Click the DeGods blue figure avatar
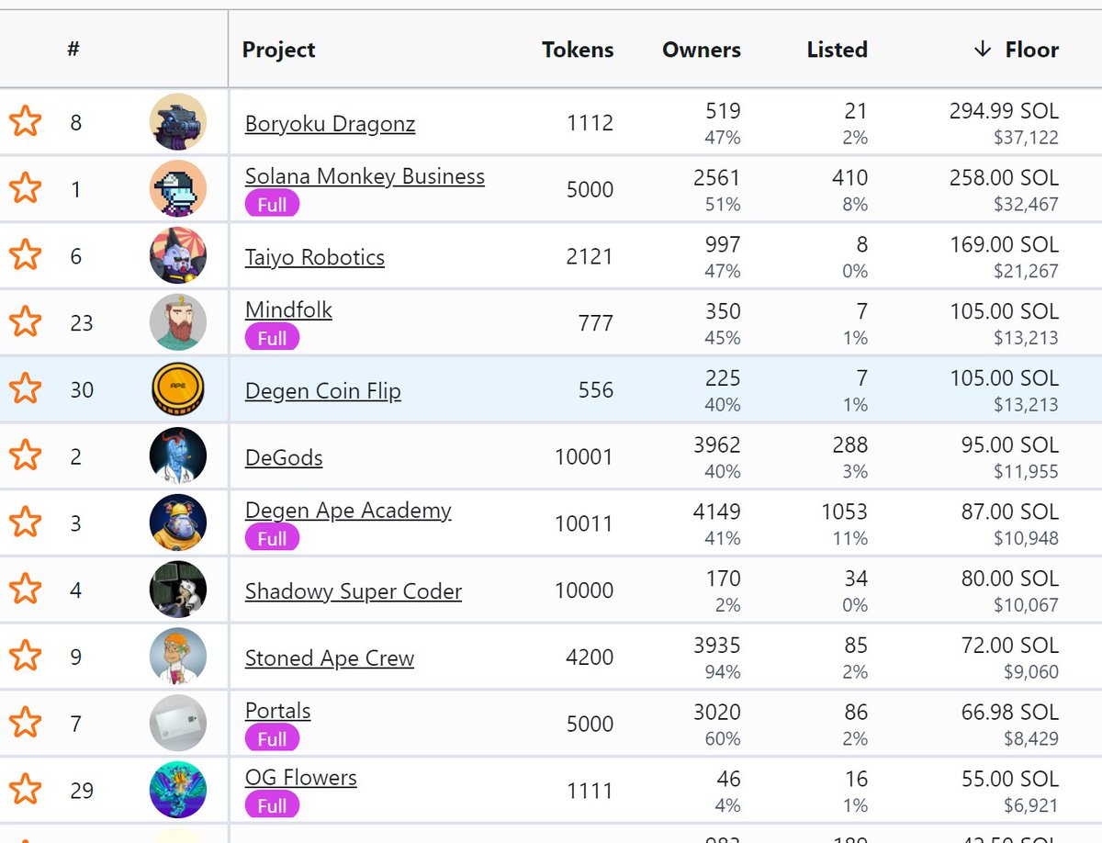The image size is (1102, 843). [178, 455]
